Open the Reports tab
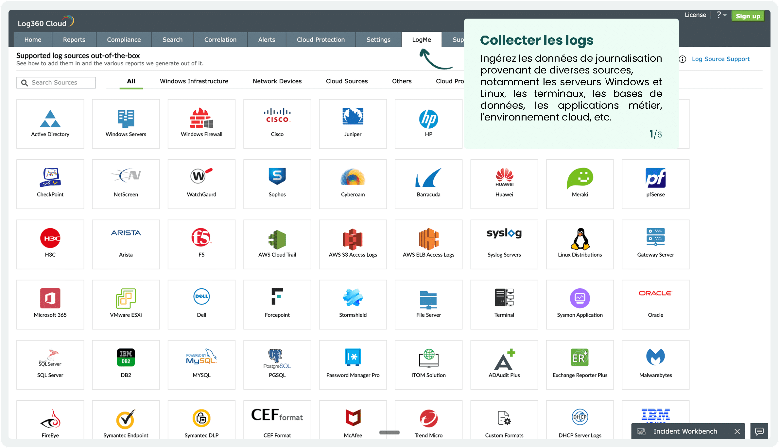The height and width of the screenshot is (448, 779). coord(74,40)
